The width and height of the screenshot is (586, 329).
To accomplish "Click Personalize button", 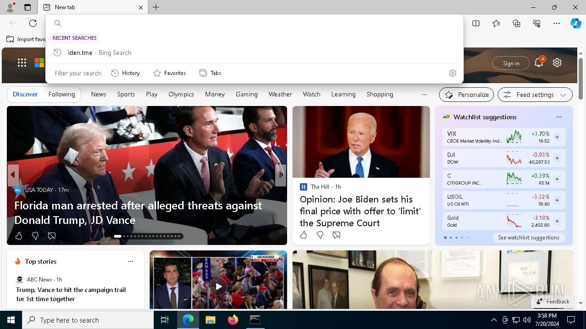I will 467,95.
